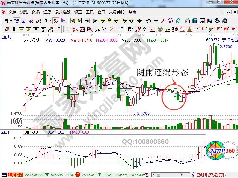Screen dimensions: 238x178
Task: Open the calculator tool
Action: 195,21
